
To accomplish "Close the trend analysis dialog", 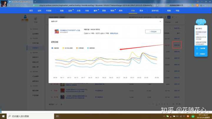I will (x=160, y=21).
